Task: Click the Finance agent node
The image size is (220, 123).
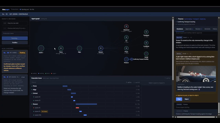Action: [x=126, y=59]
